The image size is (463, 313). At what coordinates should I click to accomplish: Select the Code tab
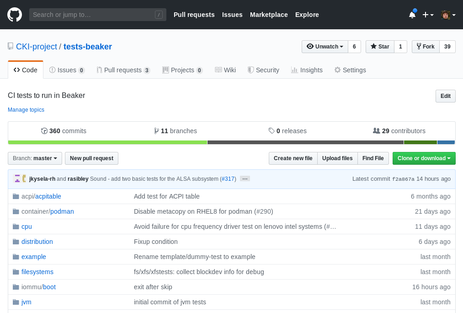tap(26, 70)
